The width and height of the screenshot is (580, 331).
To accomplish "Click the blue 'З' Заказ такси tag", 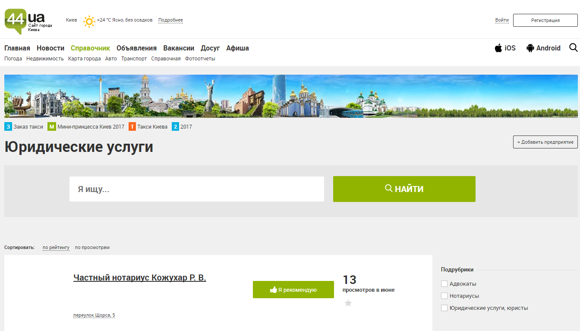I will click(8, 127).
